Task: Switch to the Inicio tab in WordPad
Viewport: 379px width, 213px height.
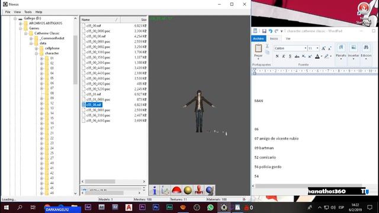Action: pyautogui.click(x=274, y=38)
